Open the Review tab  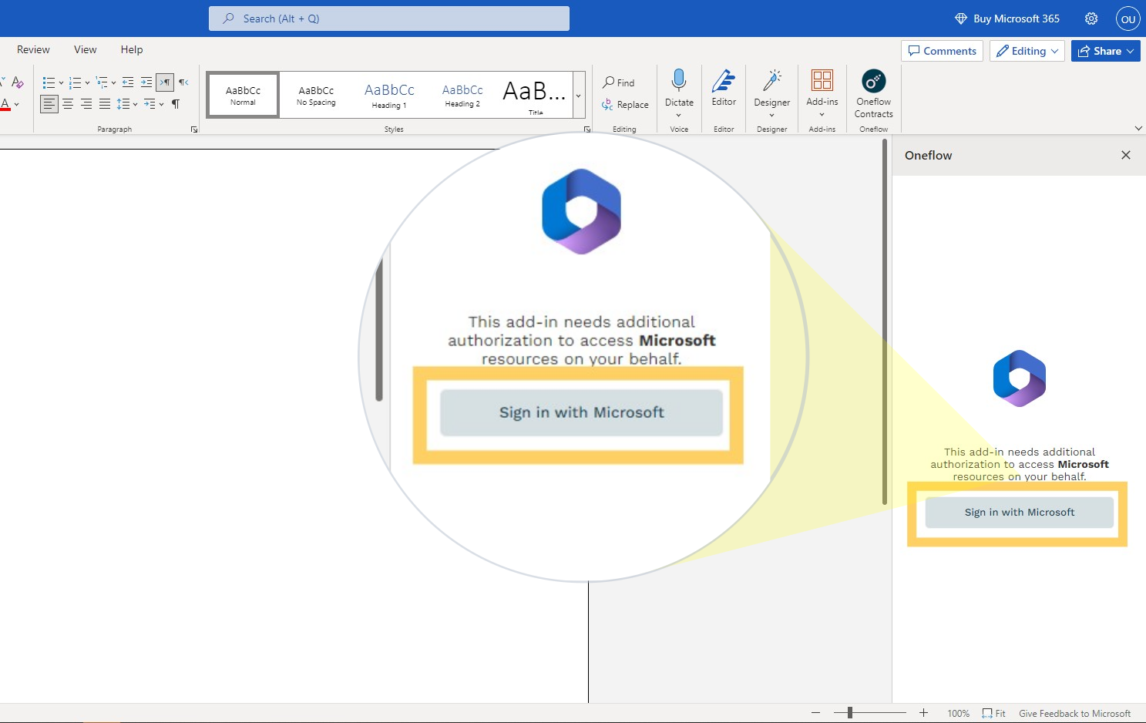pyautogui.click(x=33, y=49)
